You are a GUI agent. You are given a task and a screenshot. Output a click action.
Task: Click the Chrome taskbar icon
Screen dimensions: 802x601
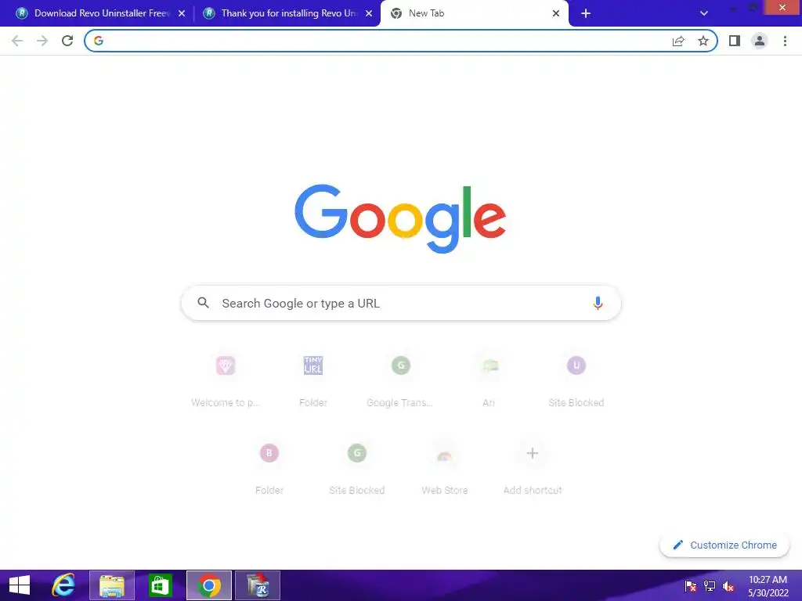pos(209,585)
